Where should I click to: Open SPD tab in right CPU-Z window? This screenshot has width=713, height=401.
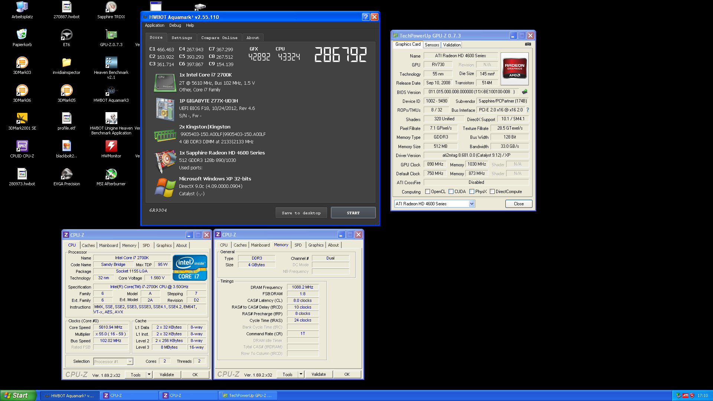[298, 245]
